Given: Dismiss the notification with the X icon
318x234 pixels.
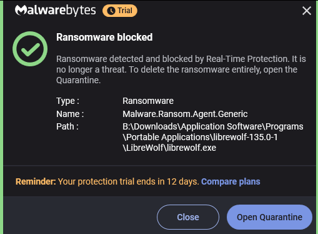Looking at the screenshot, I should (x=307, y=11).
